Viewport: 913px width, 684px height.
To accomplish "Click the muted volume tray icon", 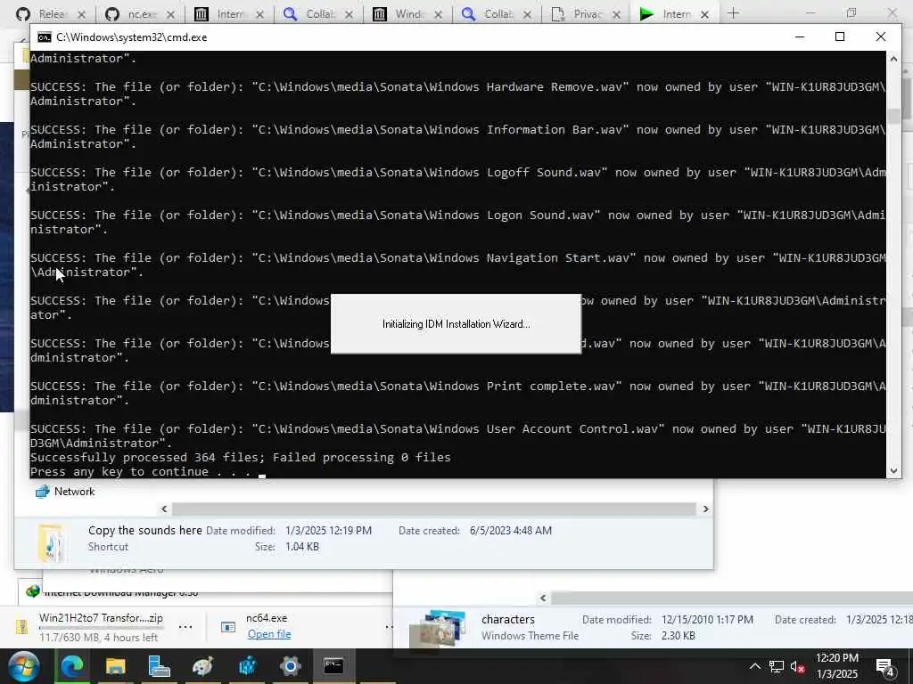I will (798, 666).
